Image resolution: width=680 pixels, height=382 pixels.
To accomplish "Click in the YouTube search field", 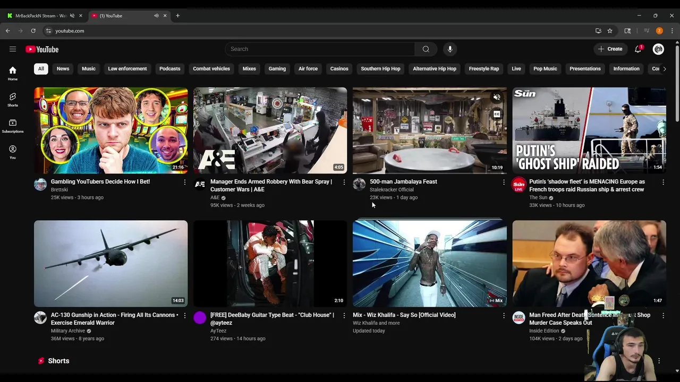I will [x=320, y=49].
